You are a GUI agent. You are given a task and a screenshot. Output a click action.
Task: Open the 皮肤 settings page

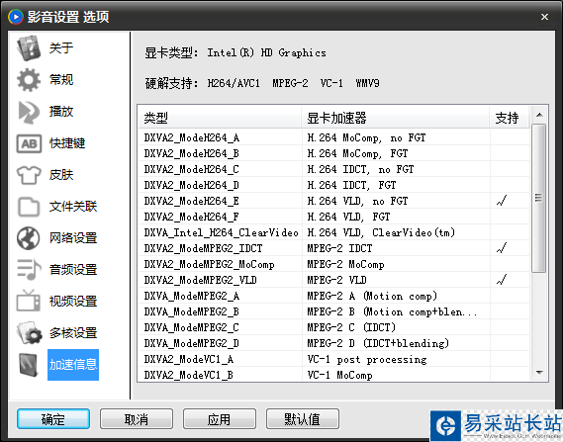point(61,175)
